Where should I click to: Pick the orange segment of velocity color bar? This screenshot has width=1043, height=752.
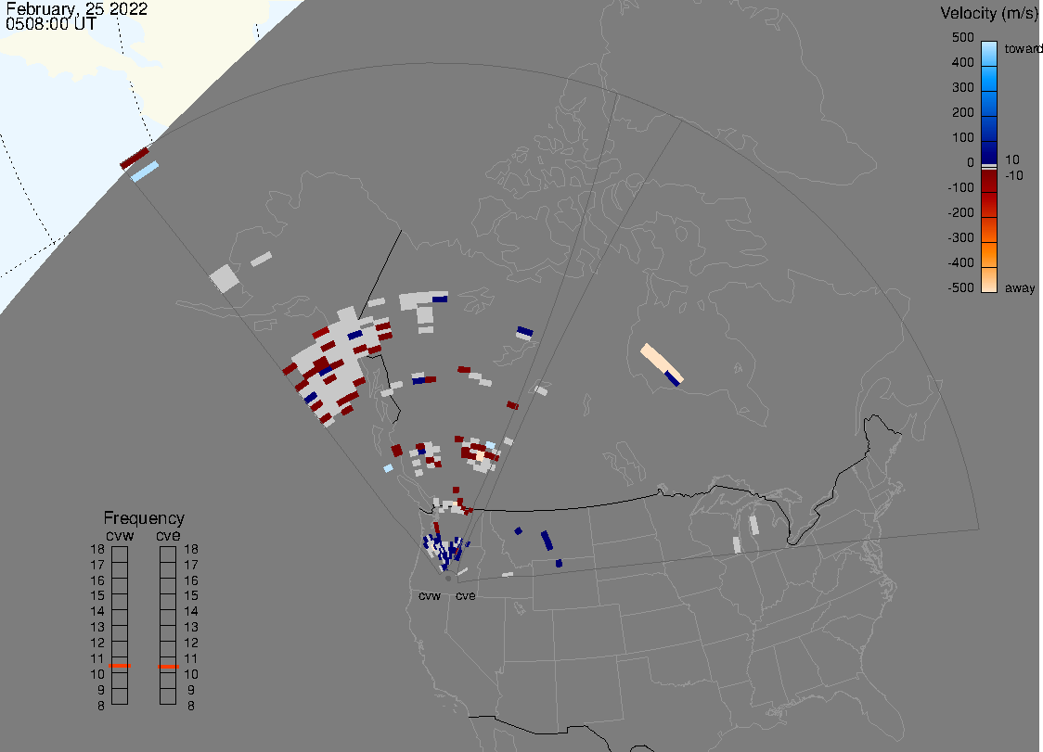(989, 254)
